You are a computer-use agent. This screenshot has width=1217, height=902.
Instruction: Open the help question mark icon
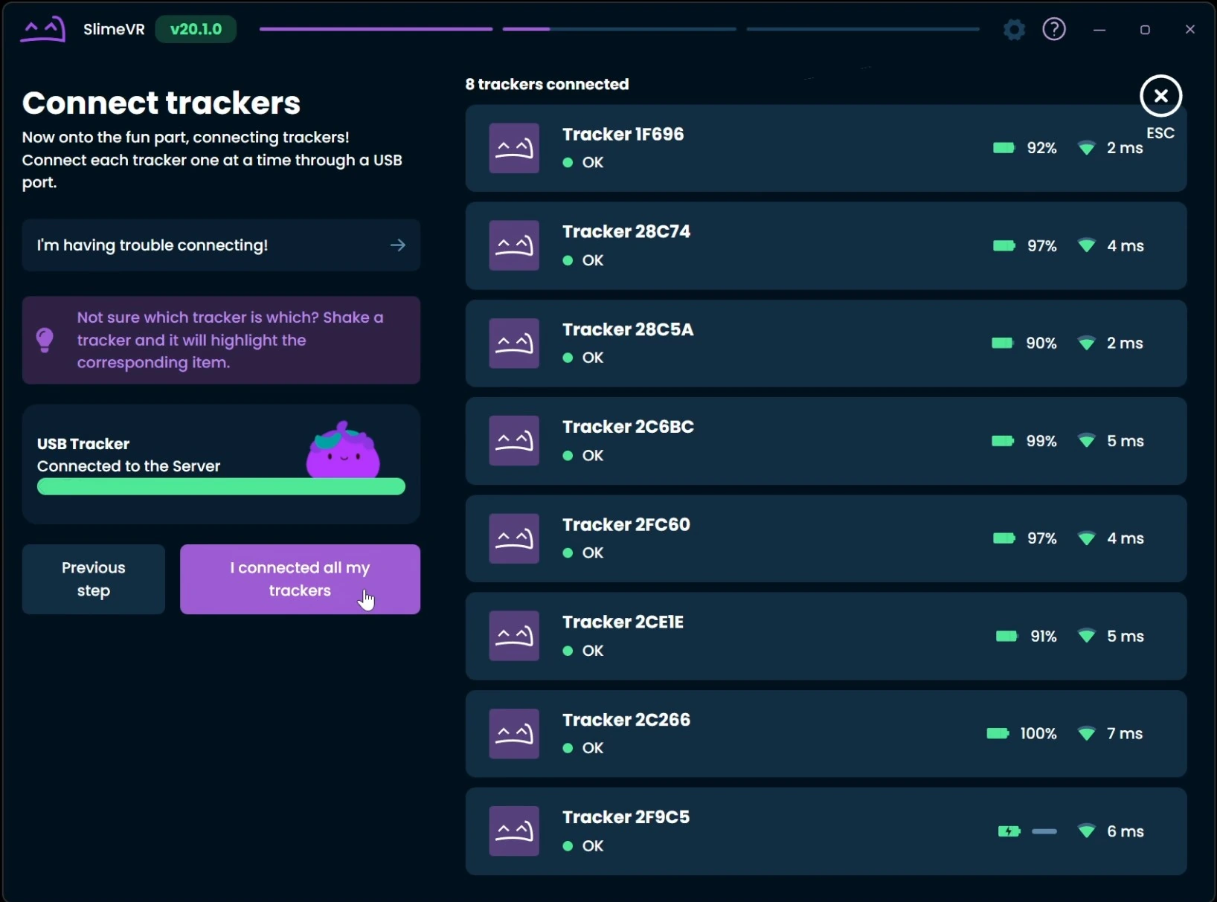pos(1054,30)
